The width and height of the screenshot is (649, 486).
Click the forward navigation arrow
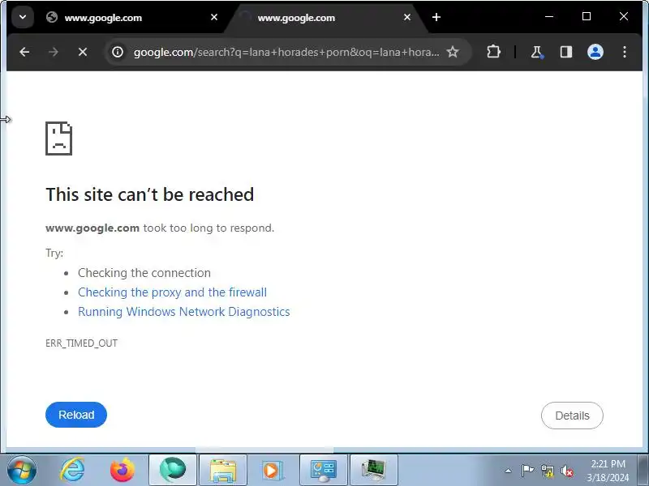tap(54, 52)
